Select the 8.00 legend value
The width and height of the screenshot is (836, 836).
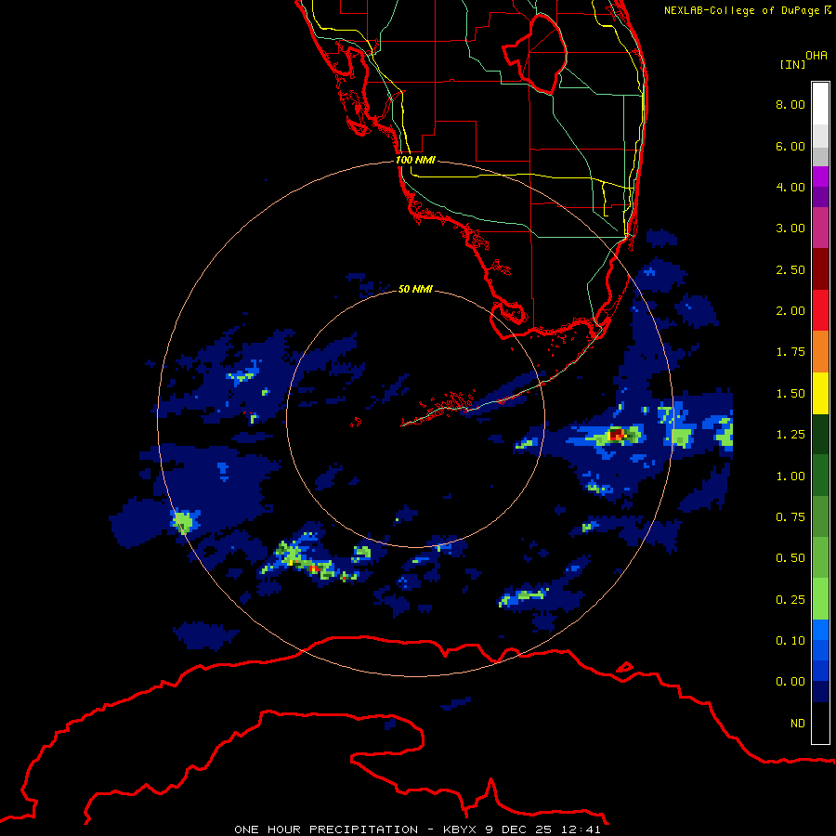coord(790,104)
